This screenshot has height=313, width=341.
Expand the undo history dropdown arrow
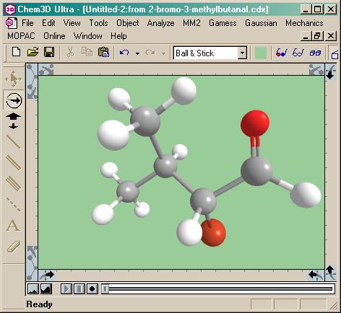137,53
